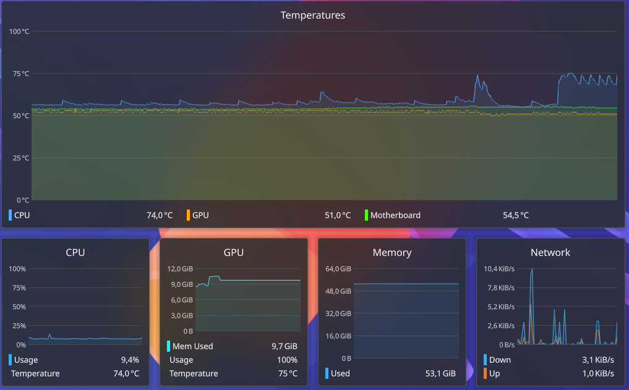
Task: Click the Up color swatch in Network widget
Action: click(485, 373)
